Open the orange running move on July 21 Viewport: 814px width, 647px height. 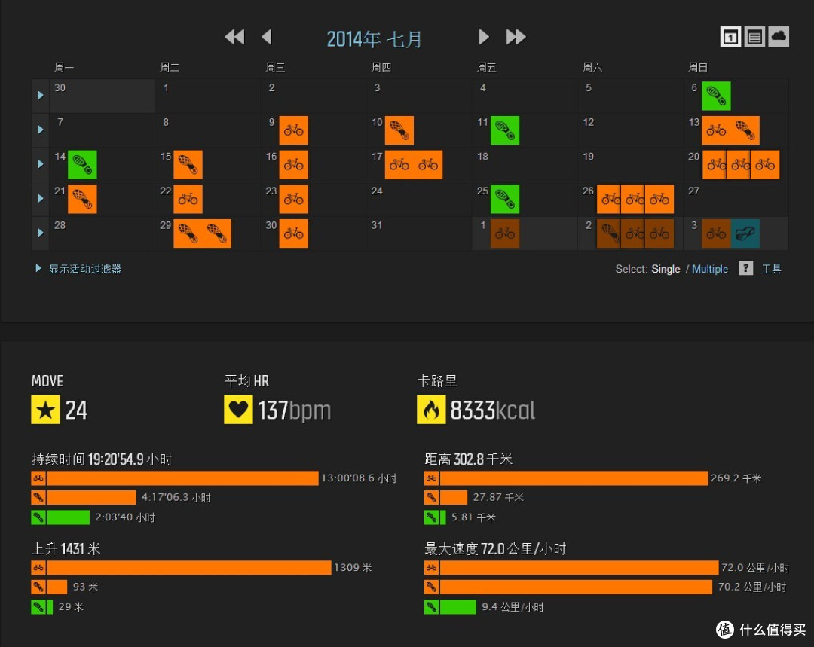pos(82,200)
